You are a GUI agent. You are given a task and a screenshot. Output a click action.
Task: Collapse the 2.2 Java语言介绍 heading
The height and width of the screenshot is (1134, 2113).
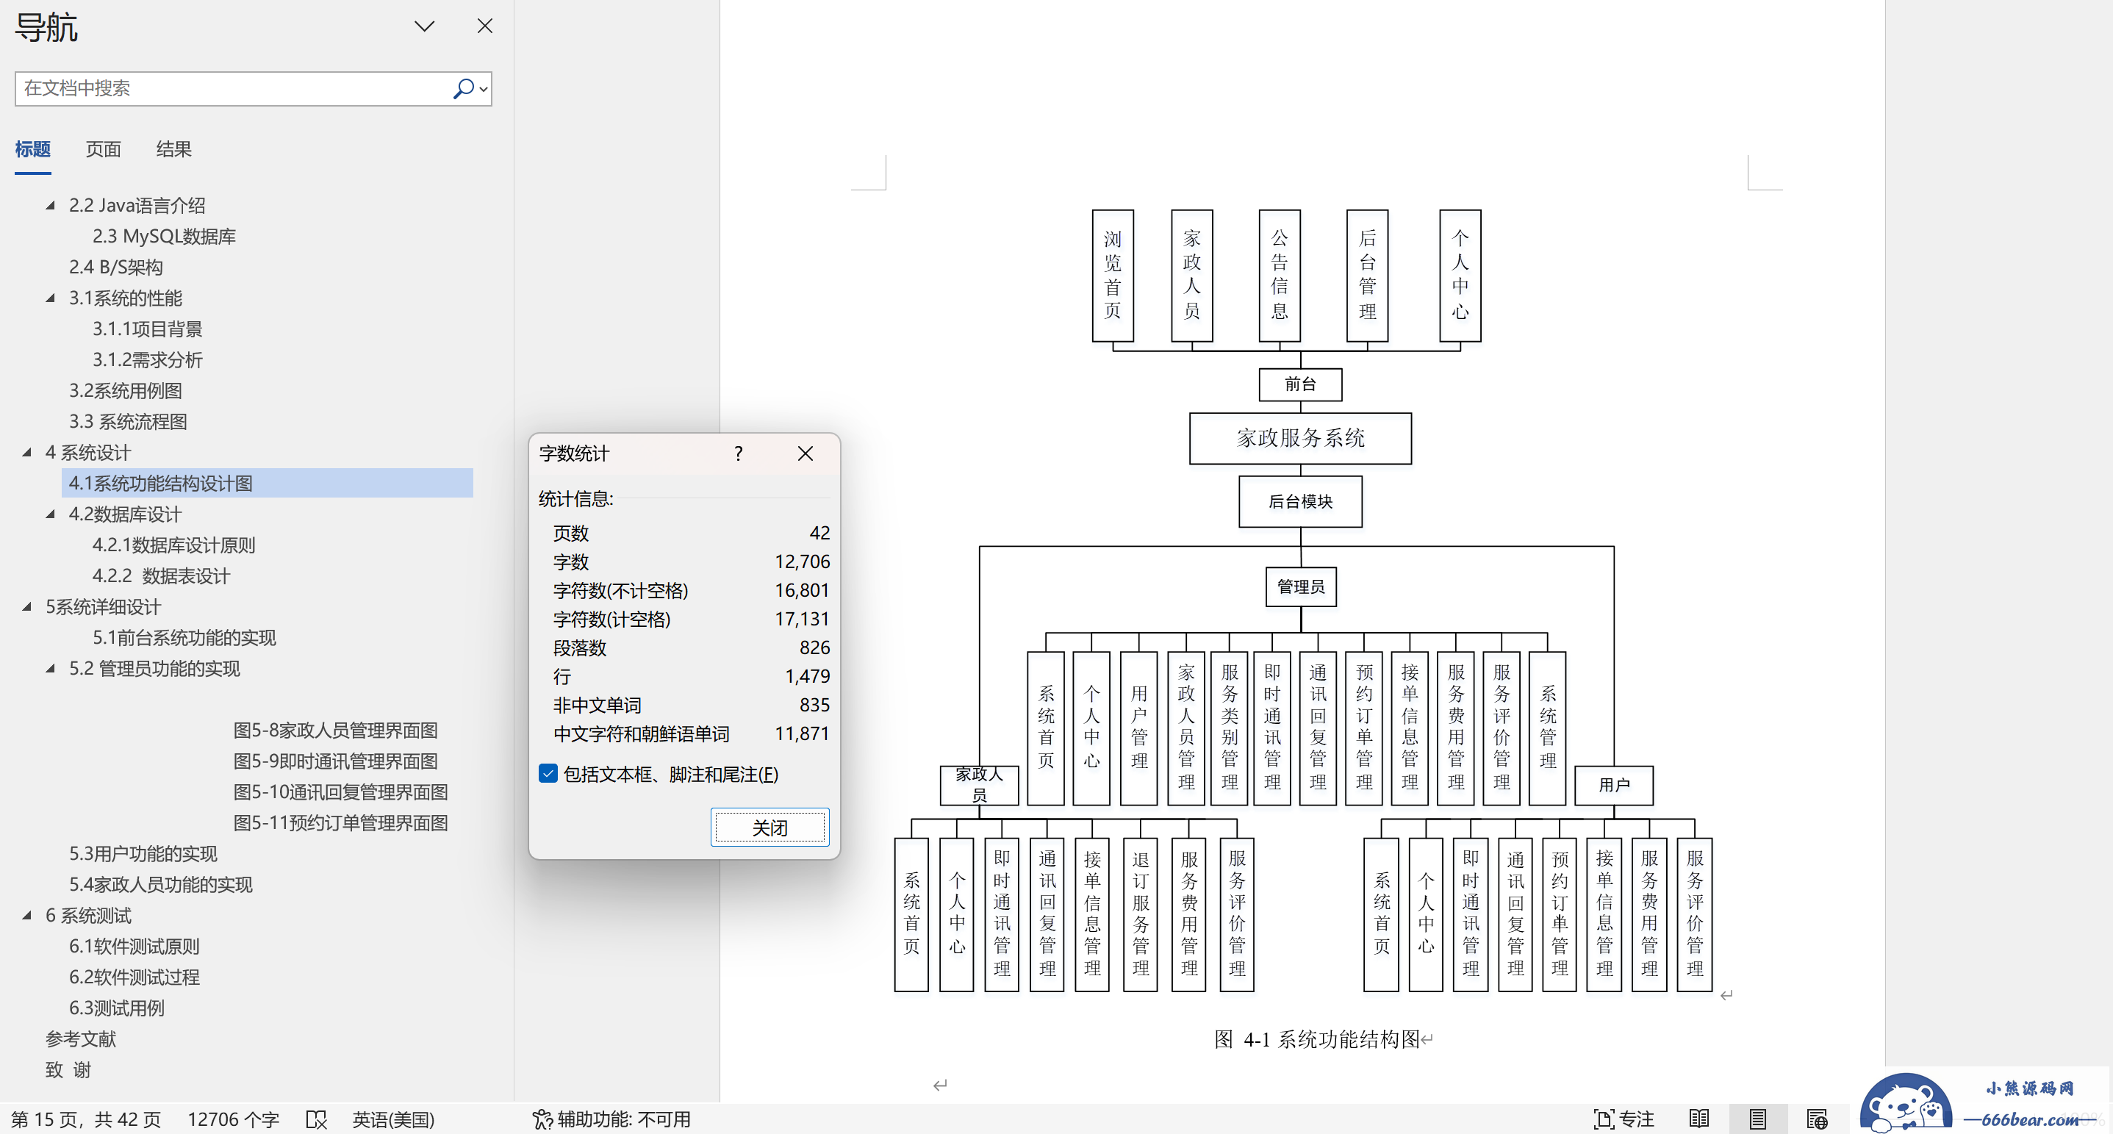[x=51, y=205]
